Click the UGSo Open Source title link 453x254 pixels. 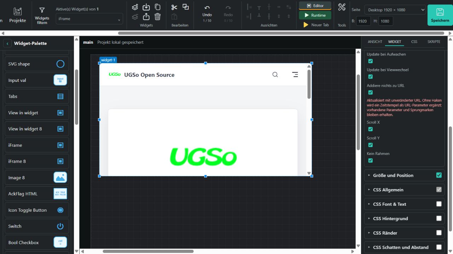(149, 75)
